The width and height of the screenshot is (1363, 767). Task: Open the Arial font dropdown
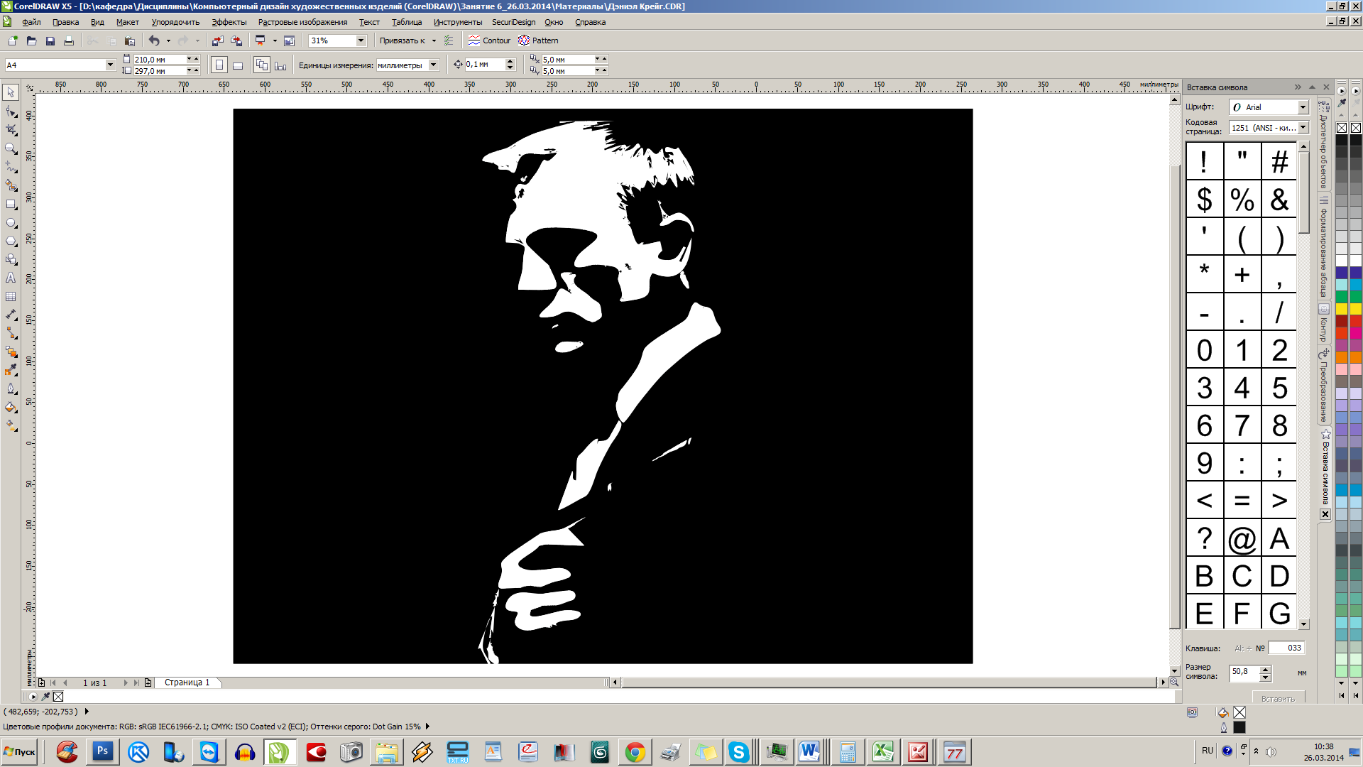(x=1303, y=107)
